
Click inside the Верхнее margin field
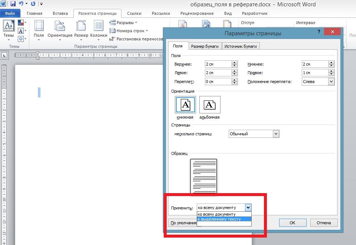pos(218,64)
